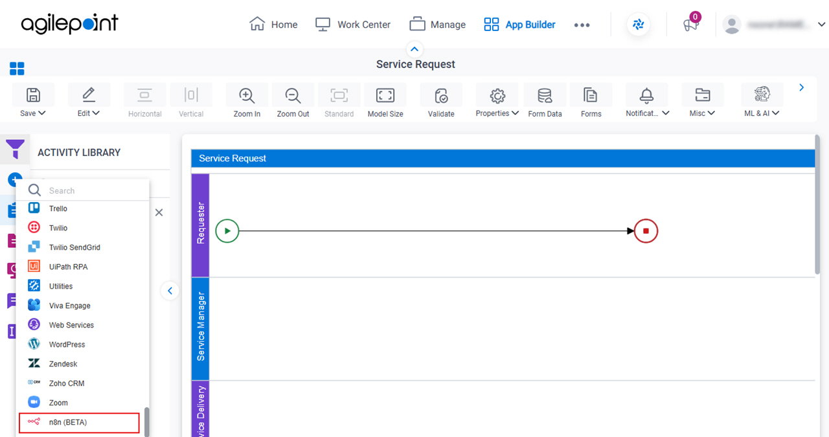829x437 pixels.
Task: Click the canvas vertical scrollbar
Action: pyautogui.click(x=817, y=204)
